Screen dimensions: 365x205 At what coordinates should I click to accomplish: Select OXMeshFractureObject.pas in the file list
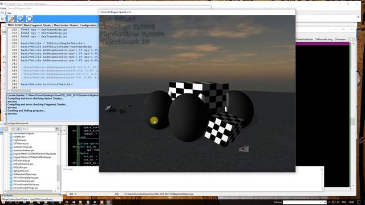34,154
